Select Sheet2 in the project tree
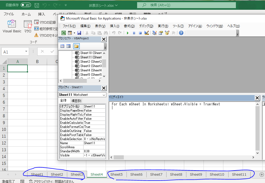265x183 pixels. click(x=88, y=62)
